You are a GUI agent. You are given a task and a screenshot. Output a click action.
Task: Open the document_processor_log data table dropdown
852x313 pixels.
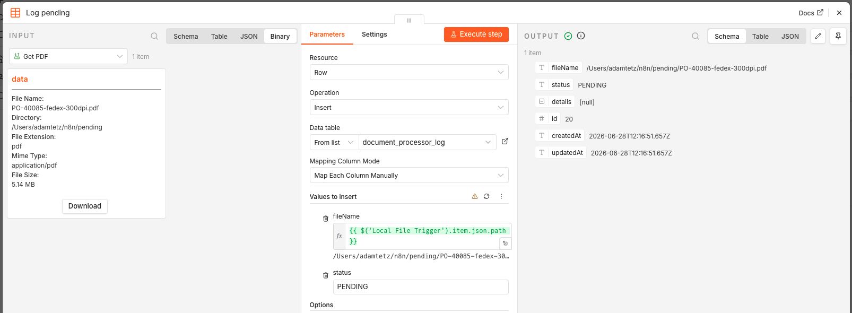(x=428, y=142)
